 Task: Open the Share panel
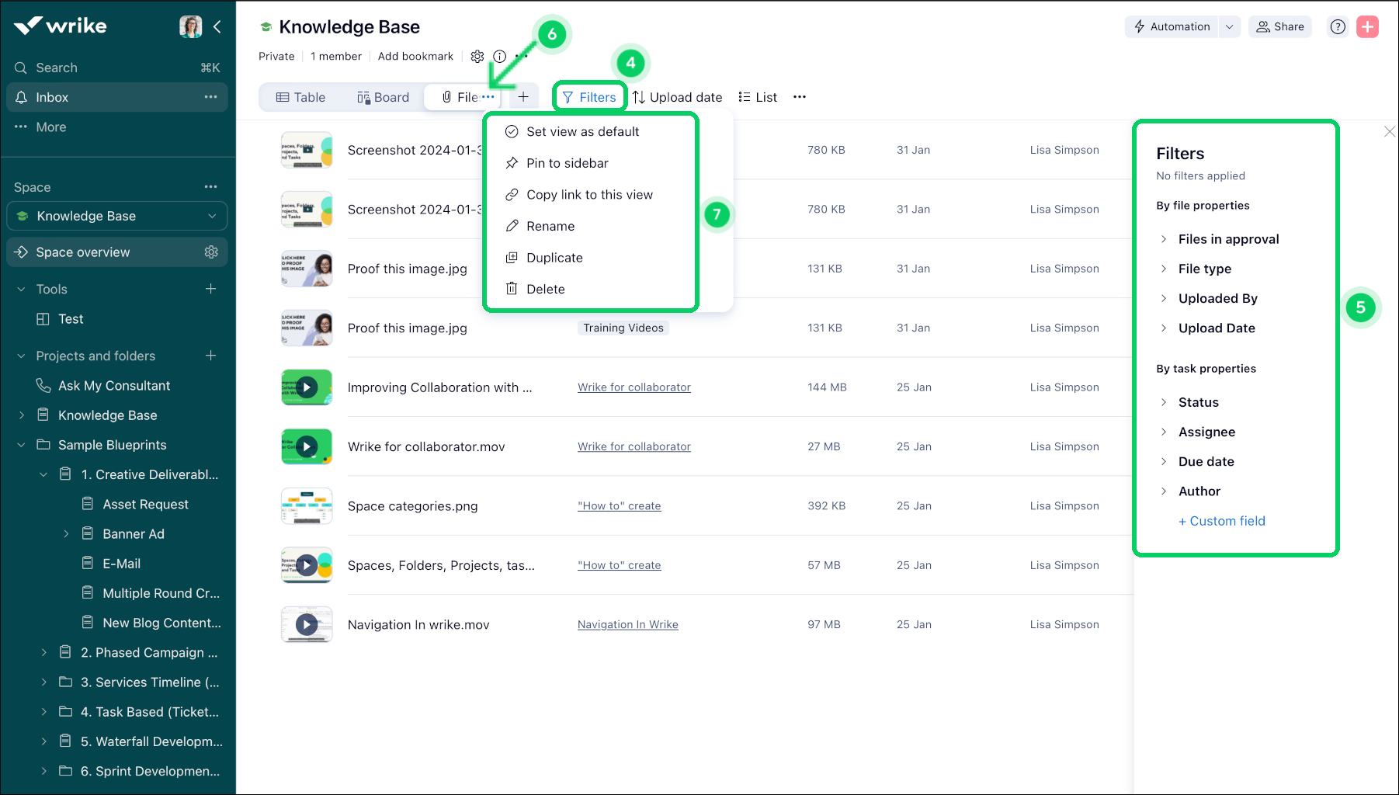(x=1279, y=26)
